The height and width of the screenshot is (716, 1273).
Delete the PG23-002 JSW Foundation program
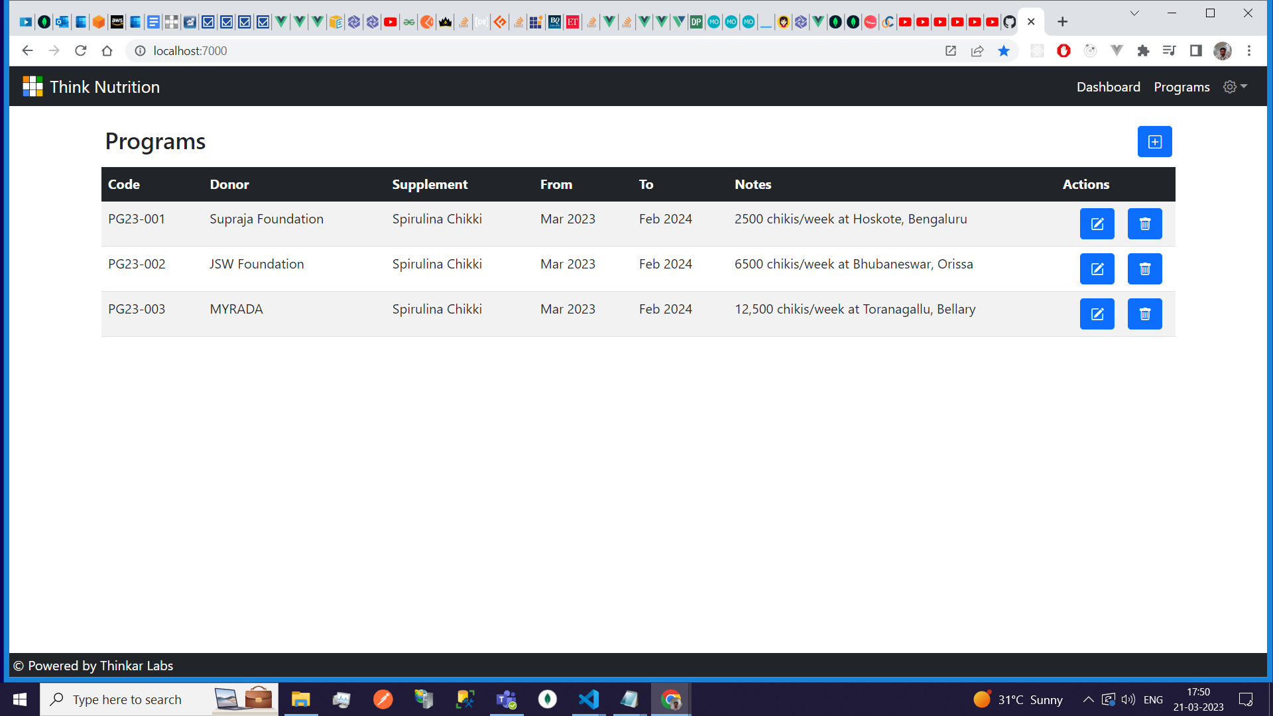click(x=1144, y=269)
